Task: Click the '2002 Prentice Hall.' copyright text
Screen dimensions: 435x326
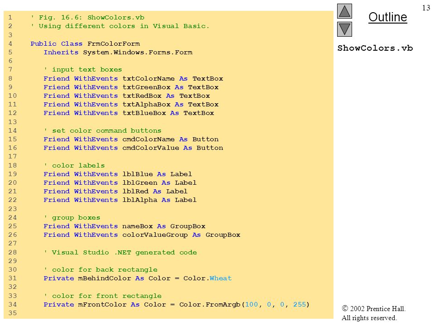Action: [374, 308]
